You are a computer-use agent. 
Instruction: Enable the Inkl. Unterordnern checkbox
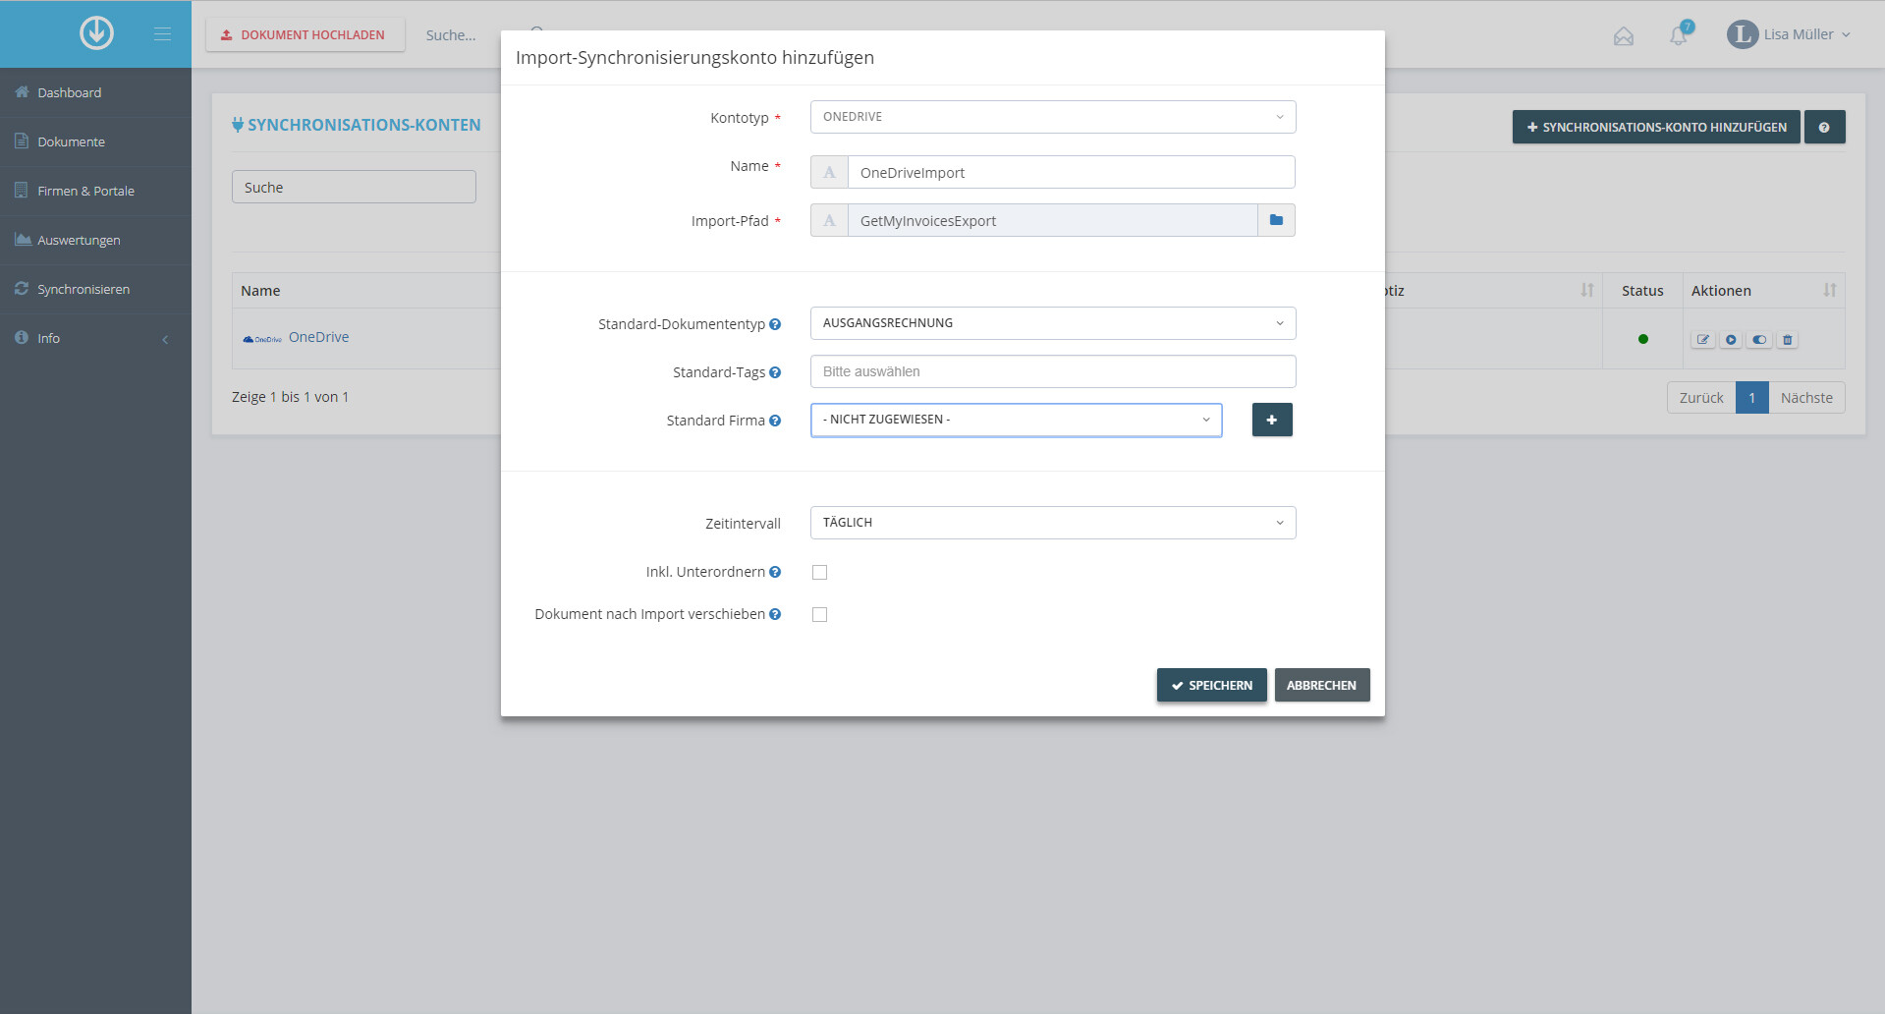[819, 572]
